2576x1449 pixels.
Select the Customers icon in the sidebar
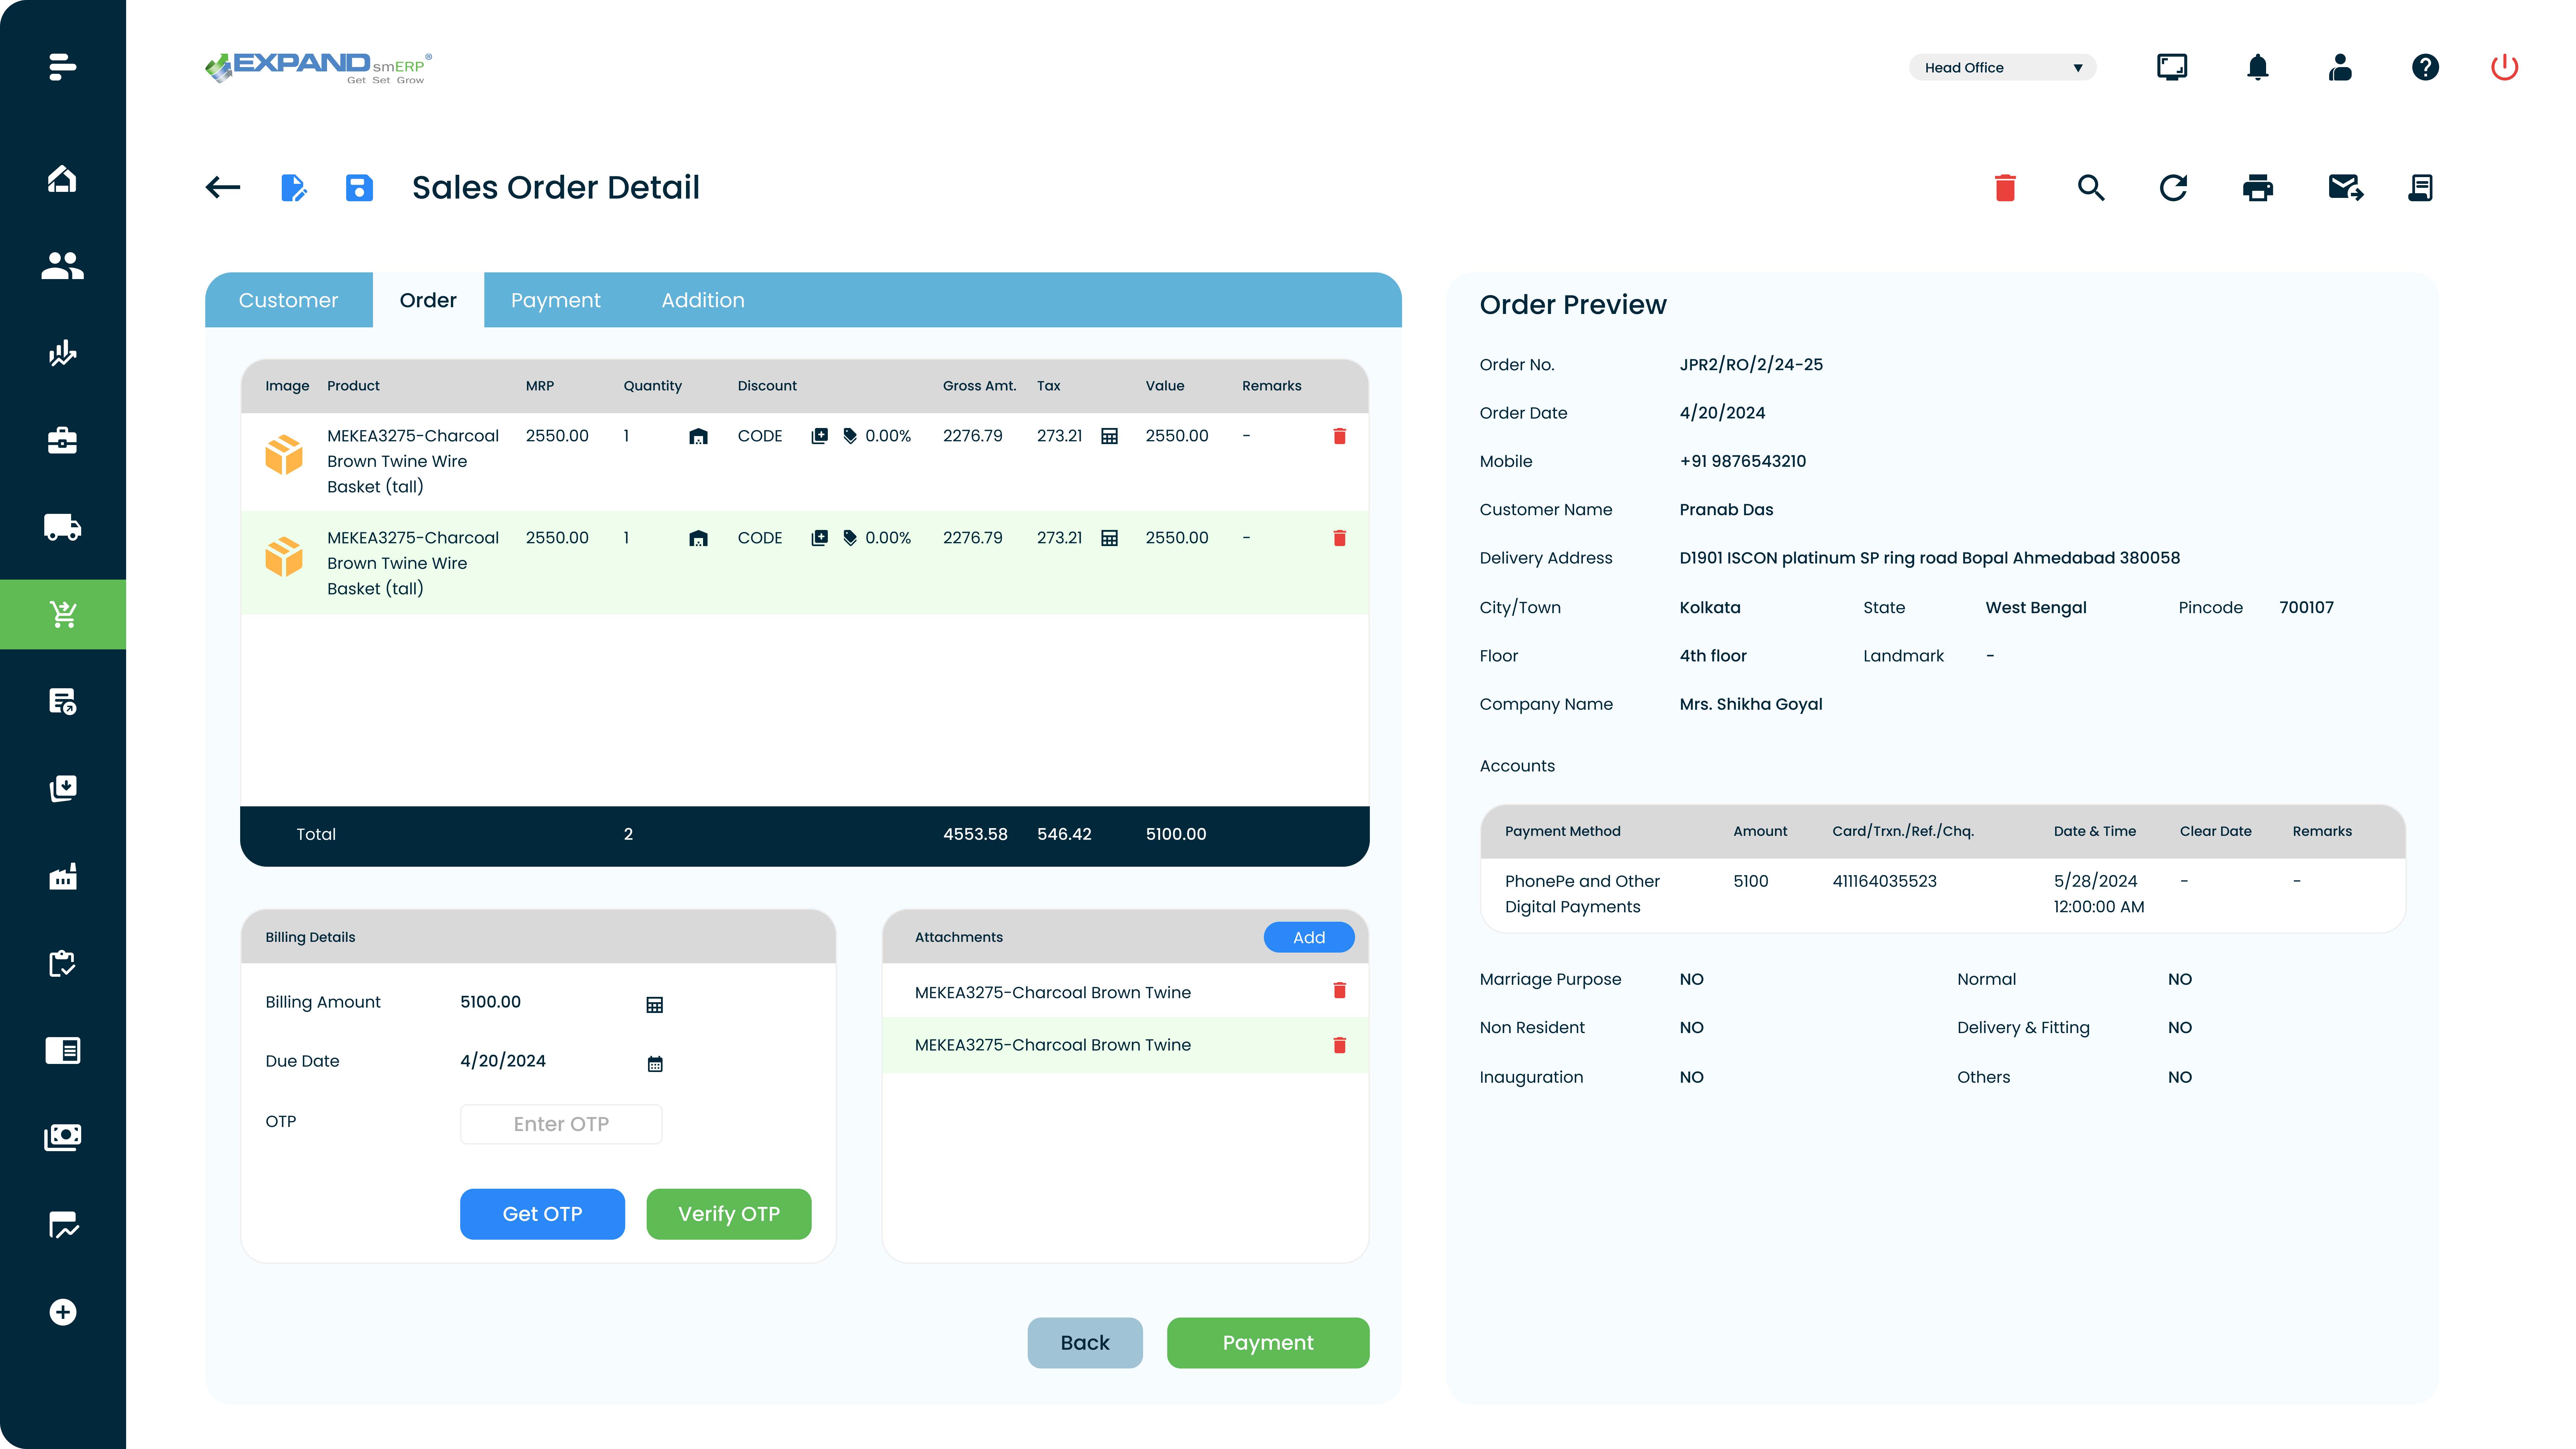[62, 265]
